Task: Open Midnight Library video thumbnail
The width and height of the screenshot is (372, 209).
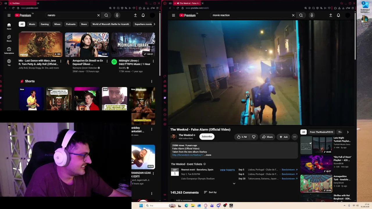Action: point(133,44)
